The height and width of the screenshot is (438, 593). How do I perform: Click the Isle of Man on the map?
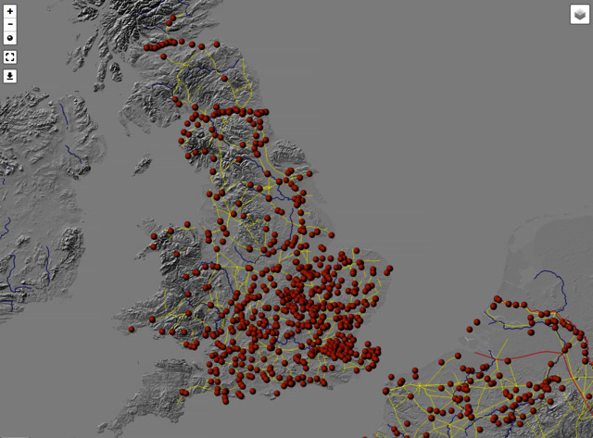(142, 166)
